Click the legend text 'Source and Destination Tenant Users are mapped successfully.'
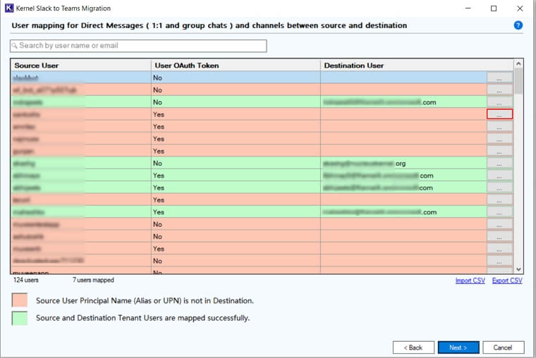Viewport: 536px width, 358px height. [x=143, y=318]
